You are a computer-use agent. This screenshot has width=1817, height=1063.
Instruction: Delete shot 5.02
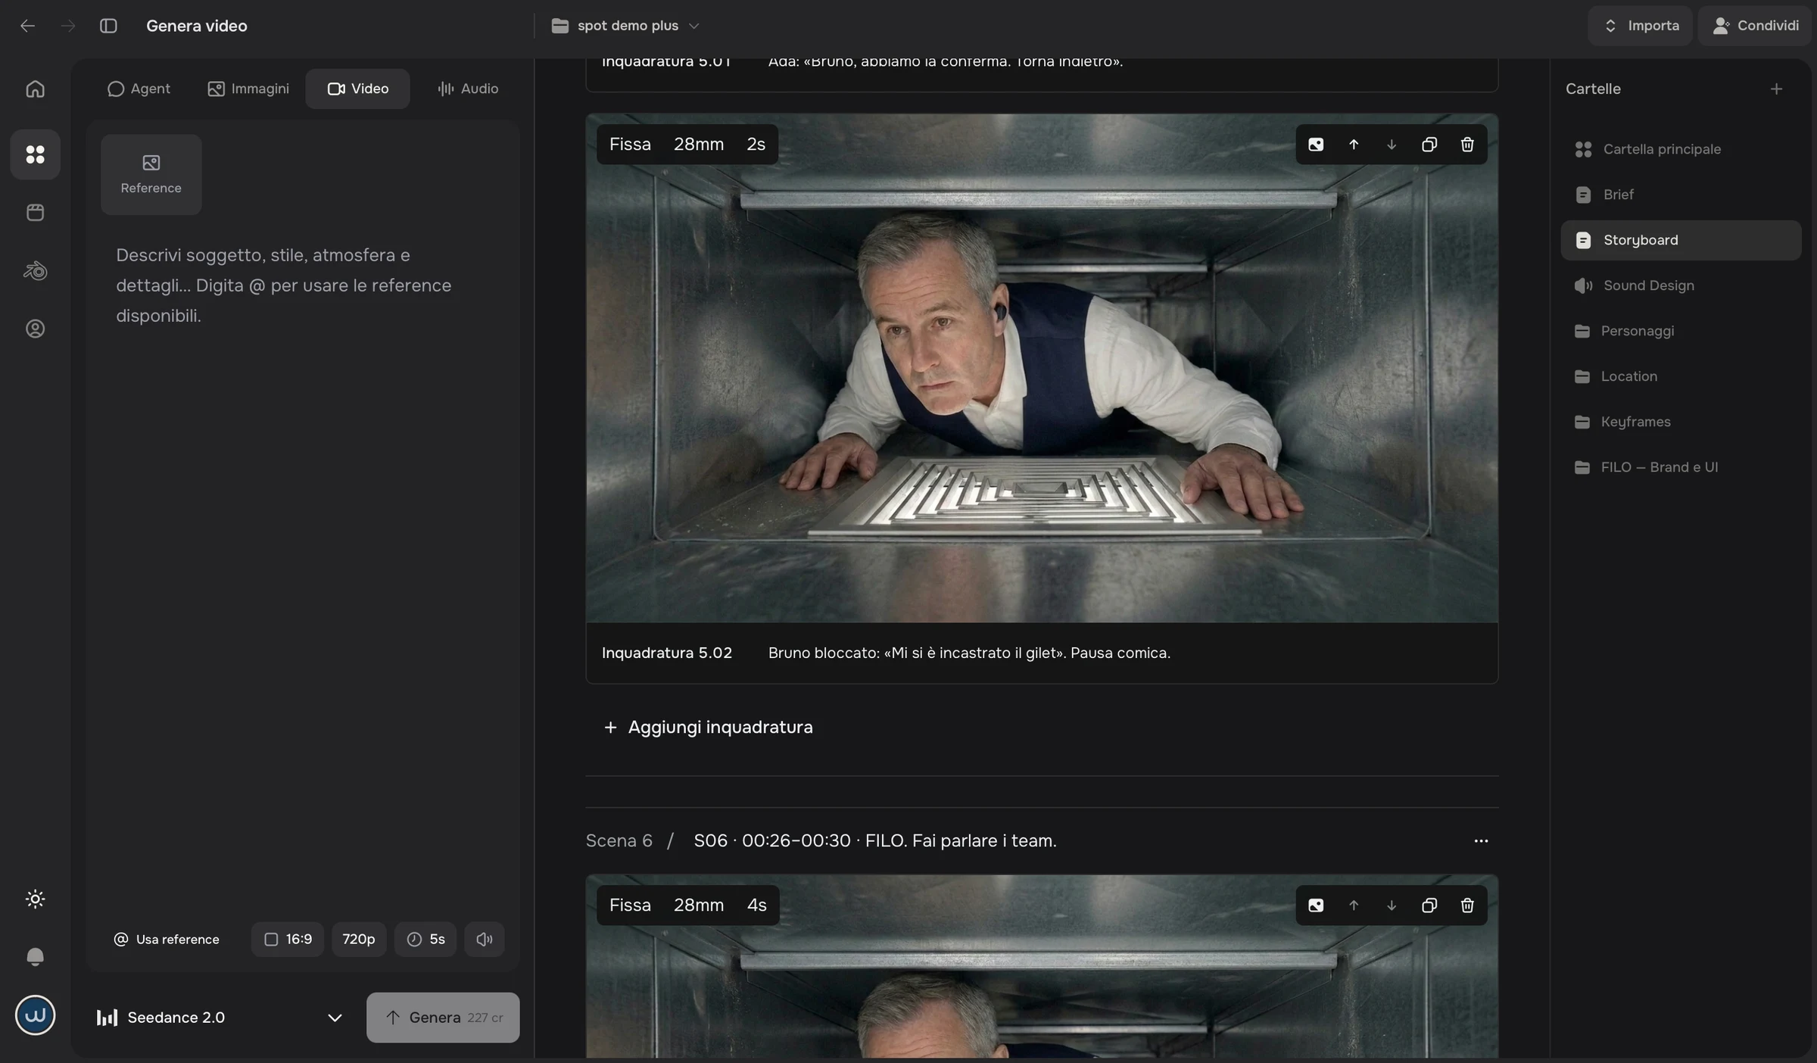[1467, 145]
